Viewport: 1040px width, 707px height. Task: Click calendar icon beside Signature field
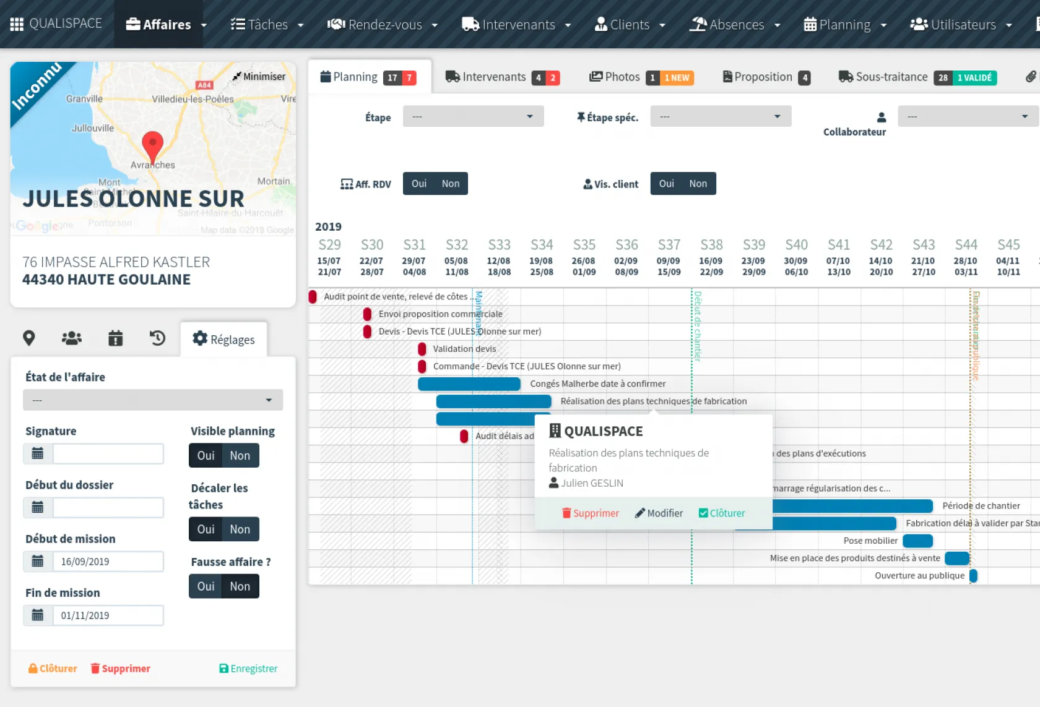click(38, 454)
